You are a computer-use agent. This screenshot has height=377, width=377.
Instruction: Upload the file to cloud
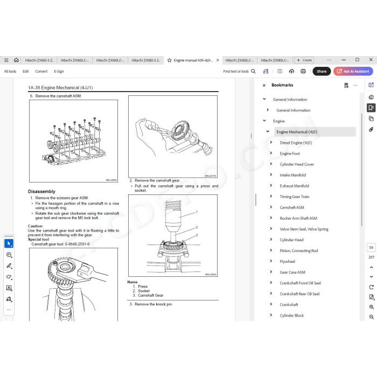point(291,71)
